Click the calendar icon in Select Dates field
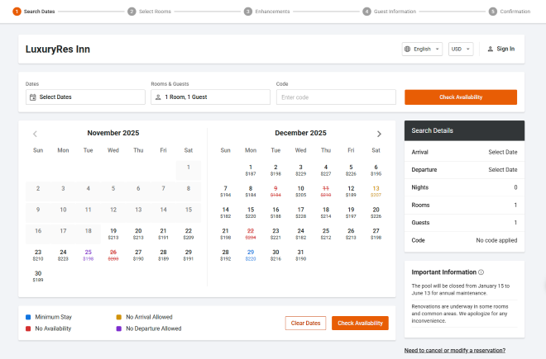Screen dimensions: 546x359 (x=33, y=97)
